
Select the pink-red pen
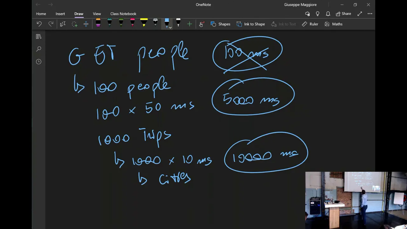pos(132,23)
